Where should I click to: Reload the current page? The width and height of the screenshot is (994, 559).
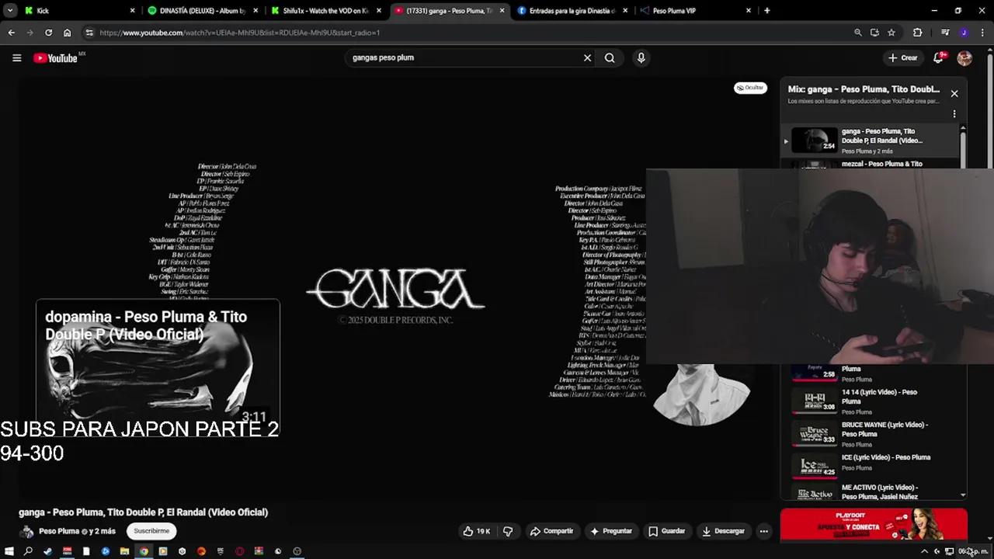coord(48,33)
